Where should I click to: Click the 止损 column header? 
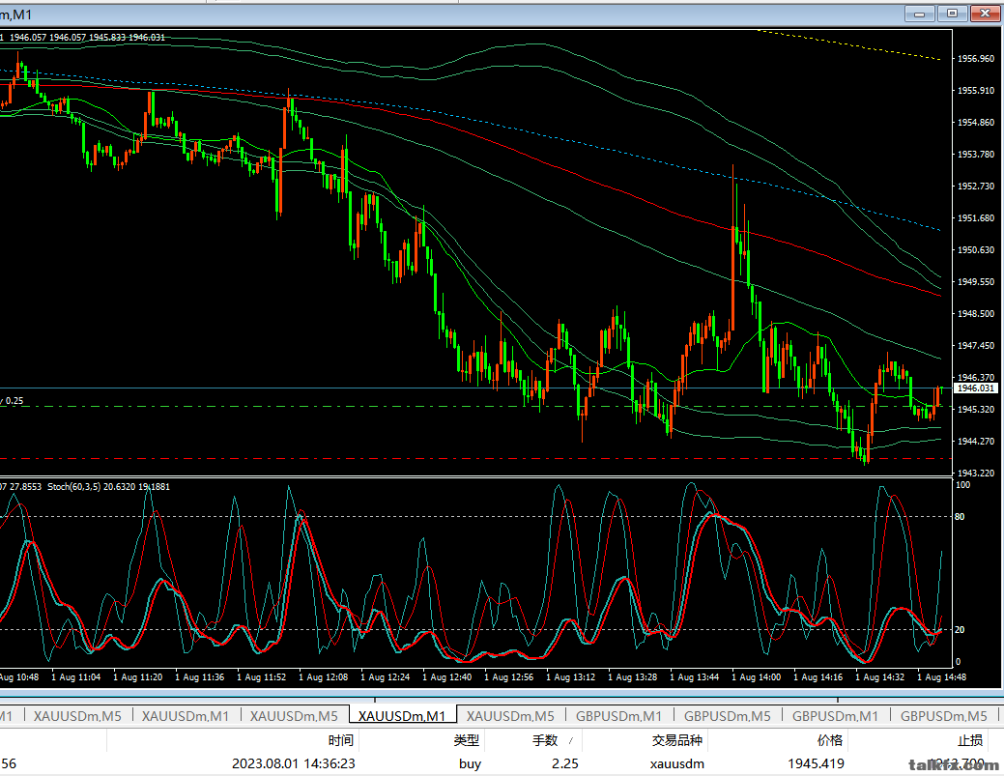pos(970,740)
